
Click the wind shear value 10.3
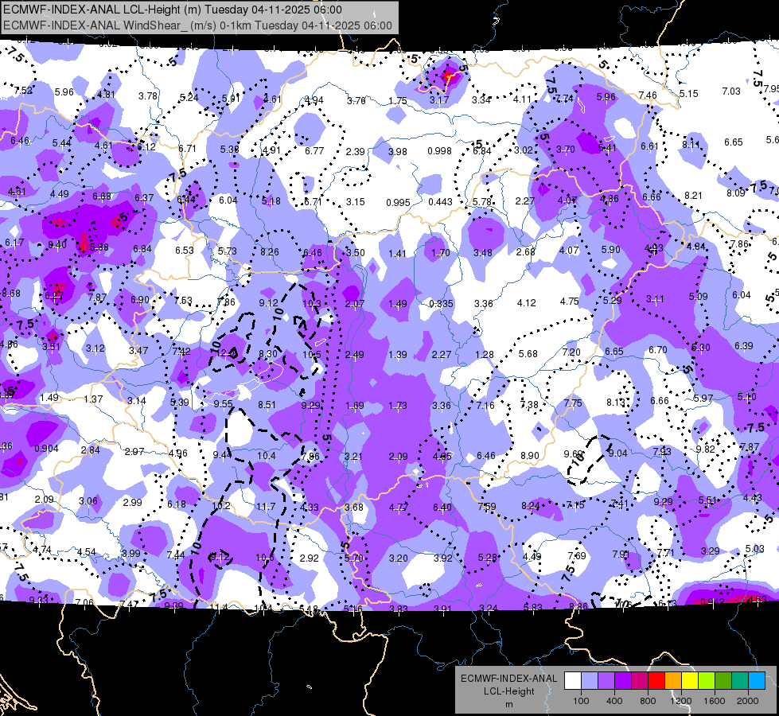[x=311, y=304]
